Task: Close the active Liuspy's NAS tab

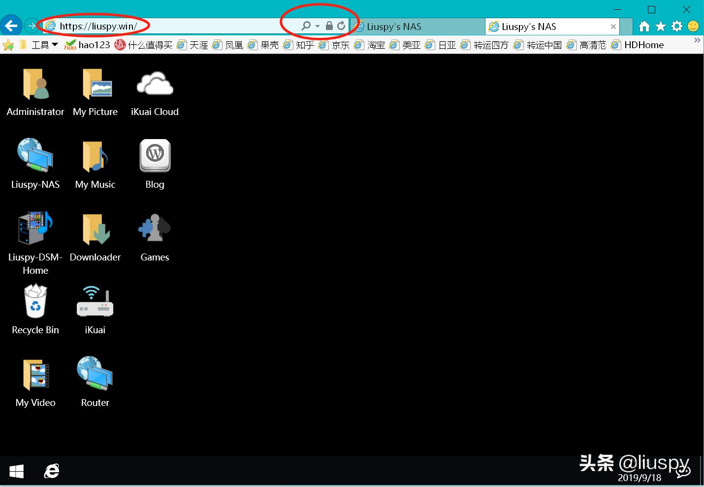Action: [x=613, y=27]
